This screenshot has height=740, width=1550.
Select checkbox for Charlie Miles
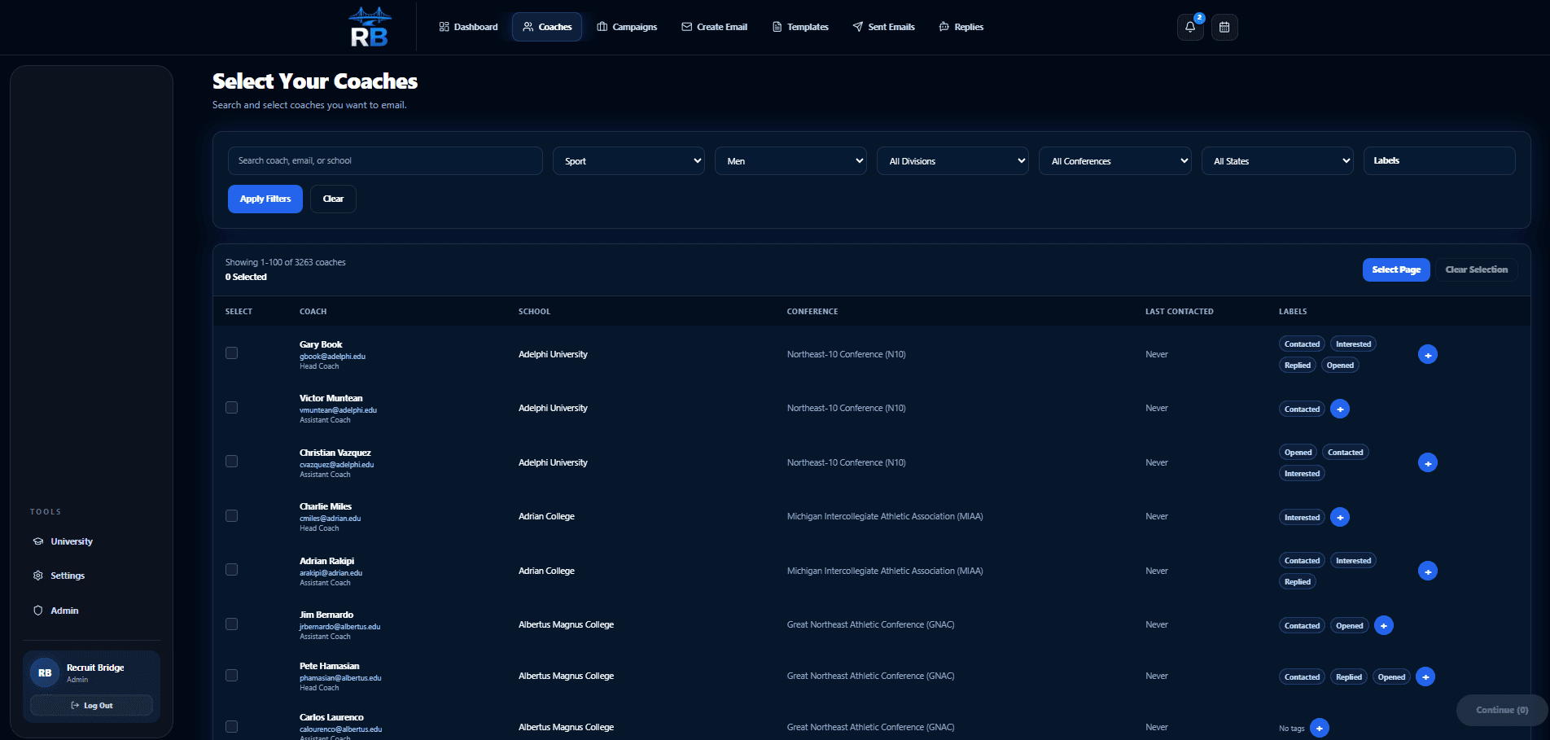pyautogui.click(x=232, y=515)
